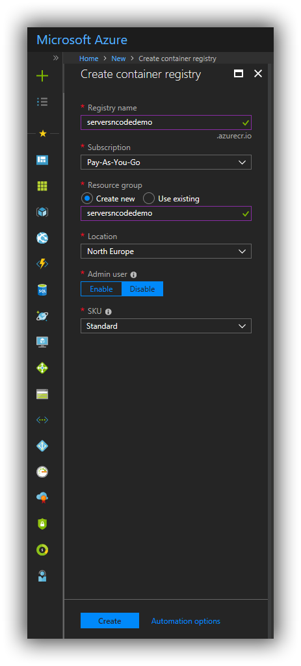Set Admin user to Disable
301x666 pixels.
pos(142,289)
